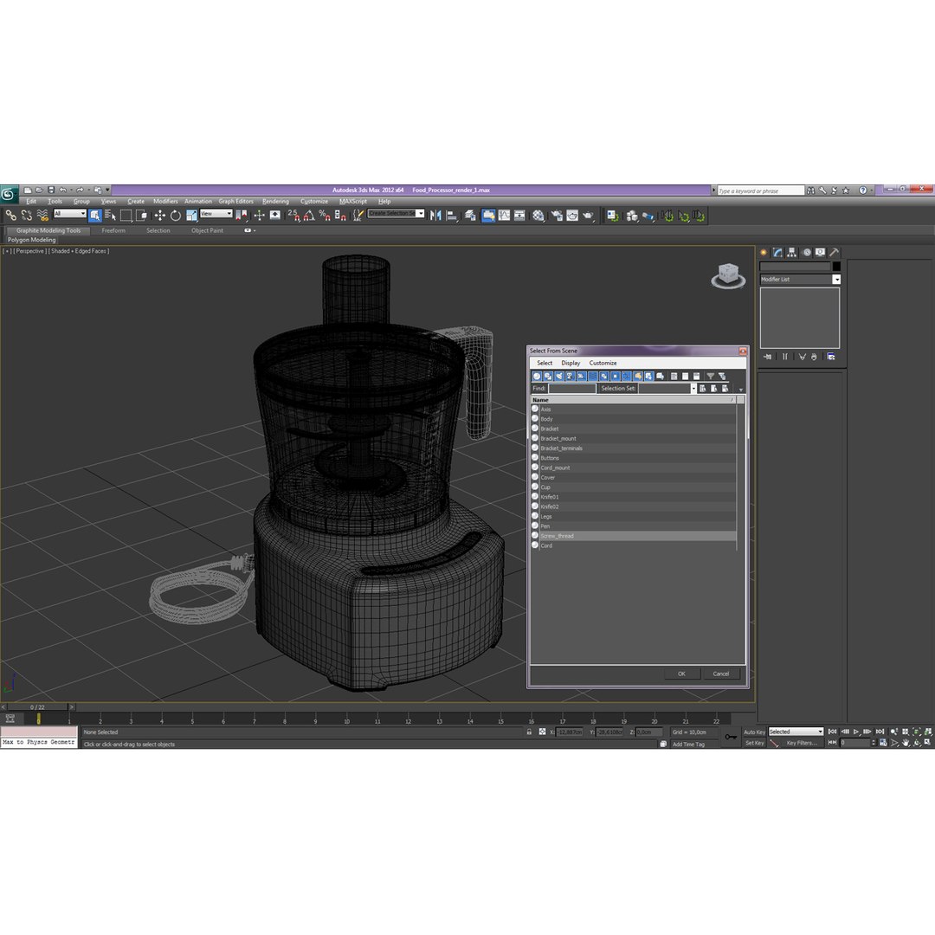Click Cancel in Select From Scene dialog

721,674
